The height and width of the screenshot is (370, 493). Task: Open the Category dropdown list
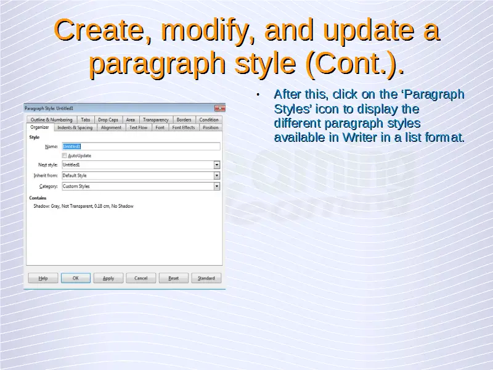tap(217, 186)
